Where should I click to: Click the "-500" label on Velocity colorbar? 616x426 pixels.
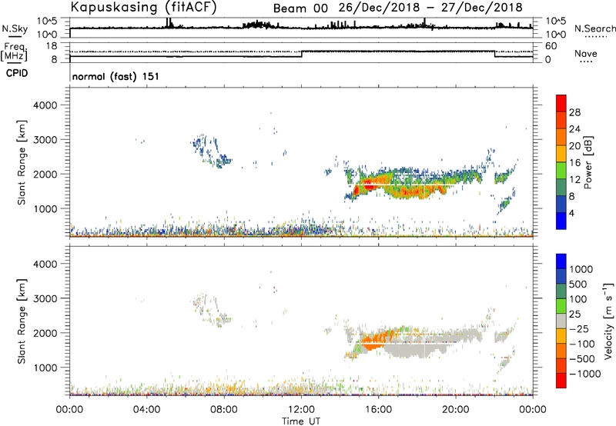[x=582, y=358]
